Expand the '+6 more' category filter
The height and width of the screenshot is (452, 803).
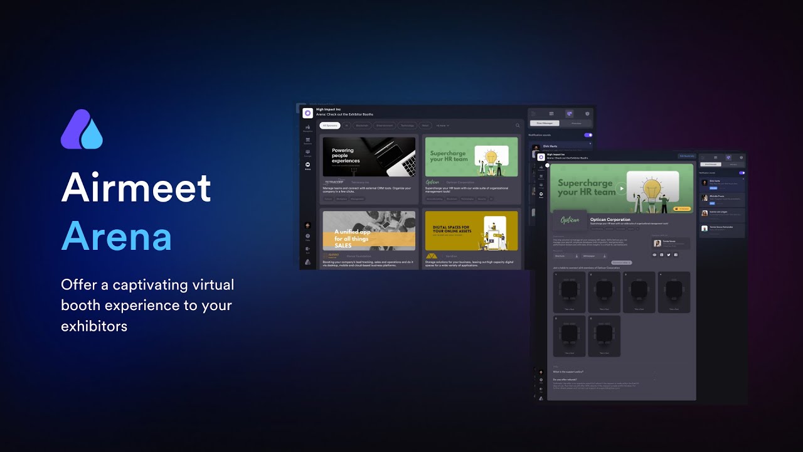[443, 126]
